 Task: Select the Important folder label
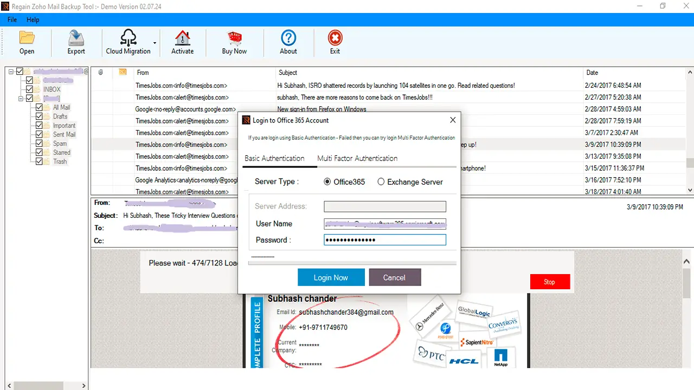[x=64, y=126]
